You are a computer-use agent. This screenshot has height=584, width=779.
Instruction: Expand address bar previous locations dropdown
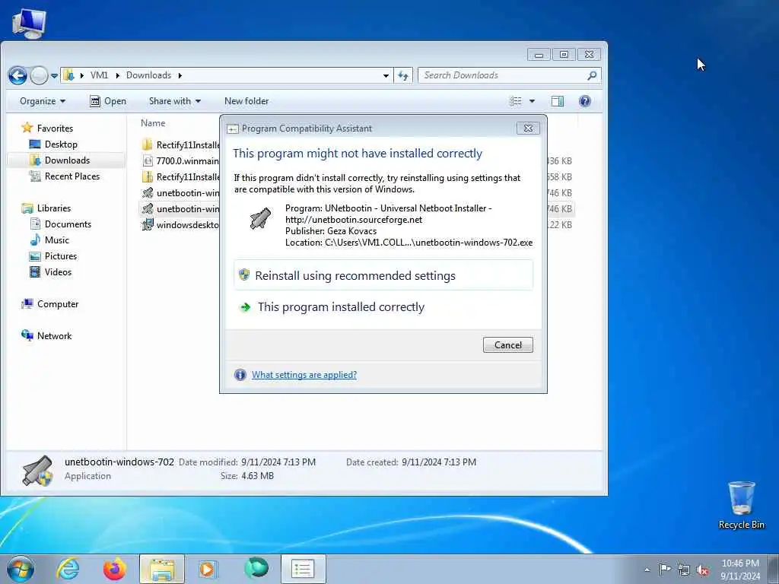tap(386, 75)
